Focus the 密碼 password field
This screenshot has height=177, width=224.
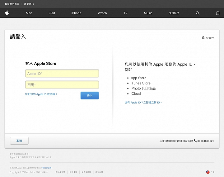tap(62, 85)
